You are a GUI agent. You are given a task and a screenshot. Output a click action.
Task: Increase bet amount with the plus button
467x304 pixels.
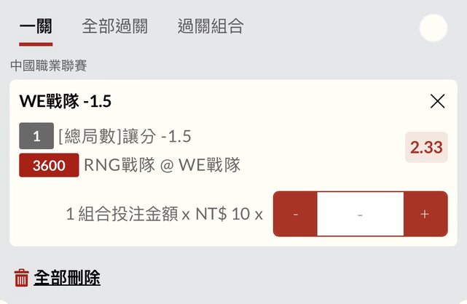[x=425, y=214]
